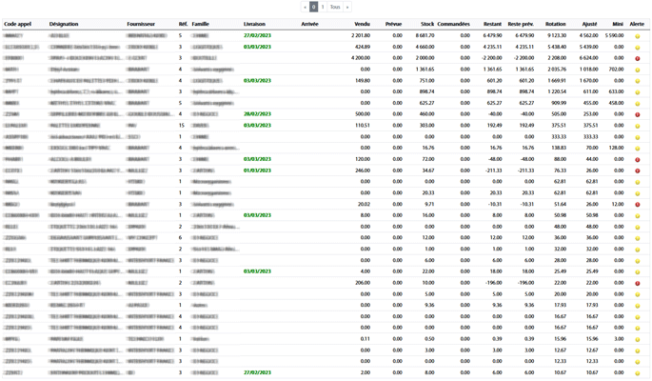Sort by Désignation column header
The width and height of the screenshot is (652, 381).
64,24
